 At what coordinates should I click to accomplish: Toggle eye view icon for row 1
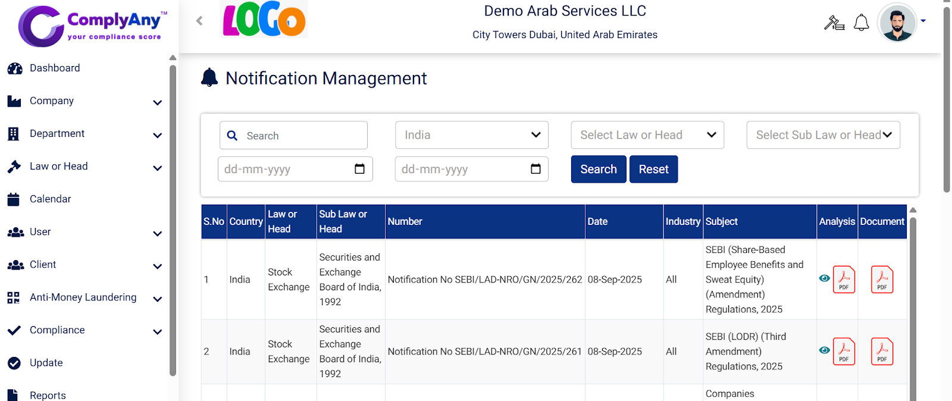[x=824, y=278]
